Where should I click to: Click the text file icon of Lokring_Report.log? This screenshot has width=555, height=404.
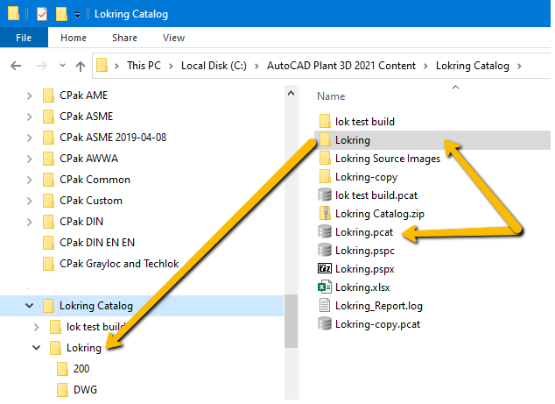coord(325,305)
